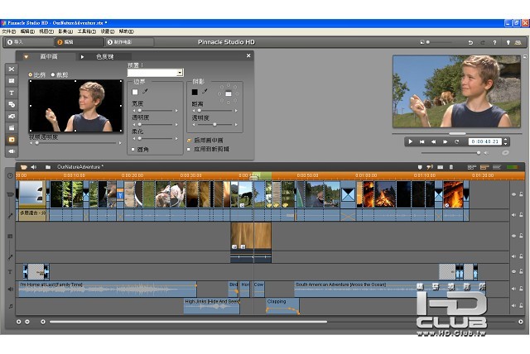Screen dimensions: 530x354
Task: Increase timecode with the up stepper arrow
Action: (506, 140)
